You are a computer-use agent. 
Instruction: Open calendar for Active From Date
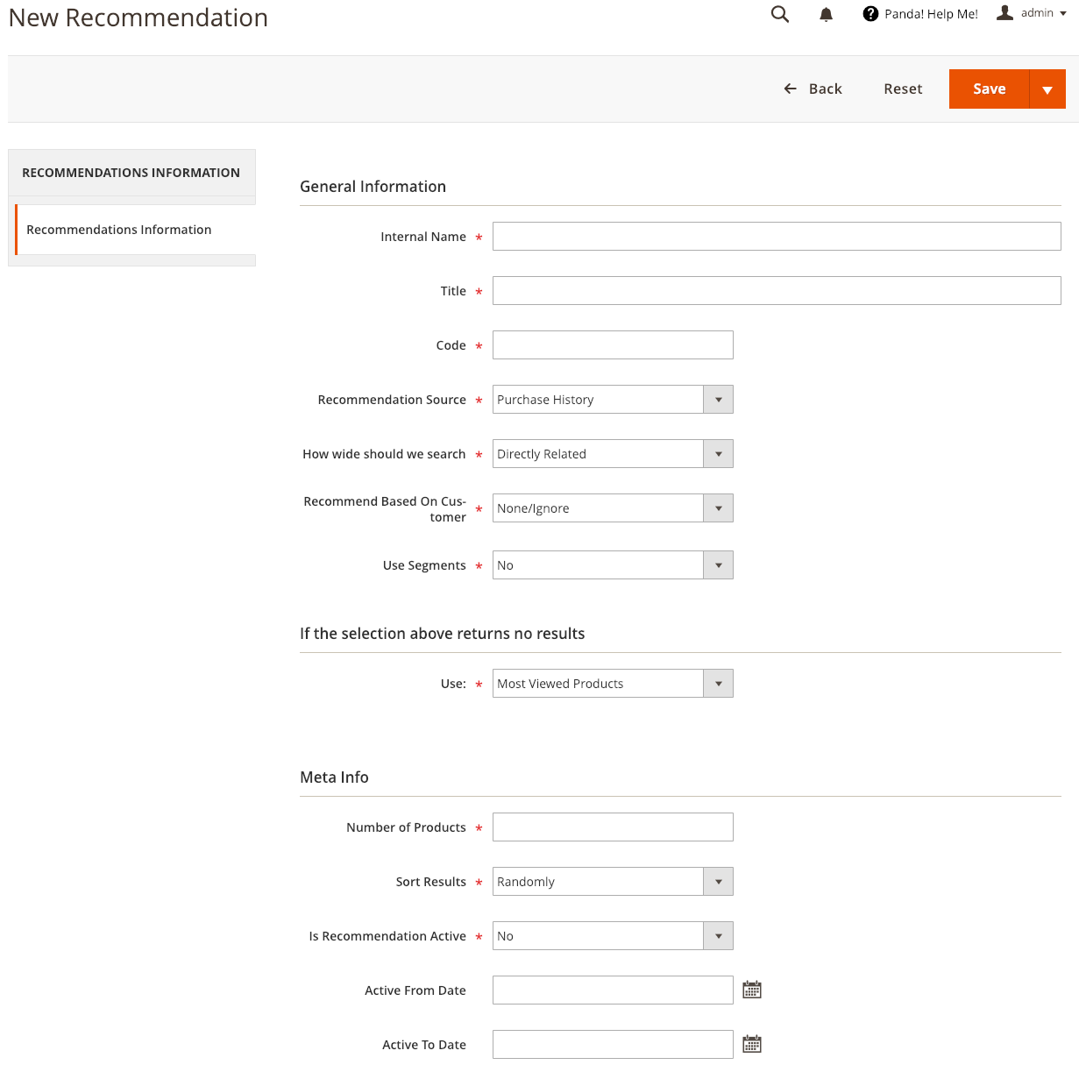tap(752, 990)
